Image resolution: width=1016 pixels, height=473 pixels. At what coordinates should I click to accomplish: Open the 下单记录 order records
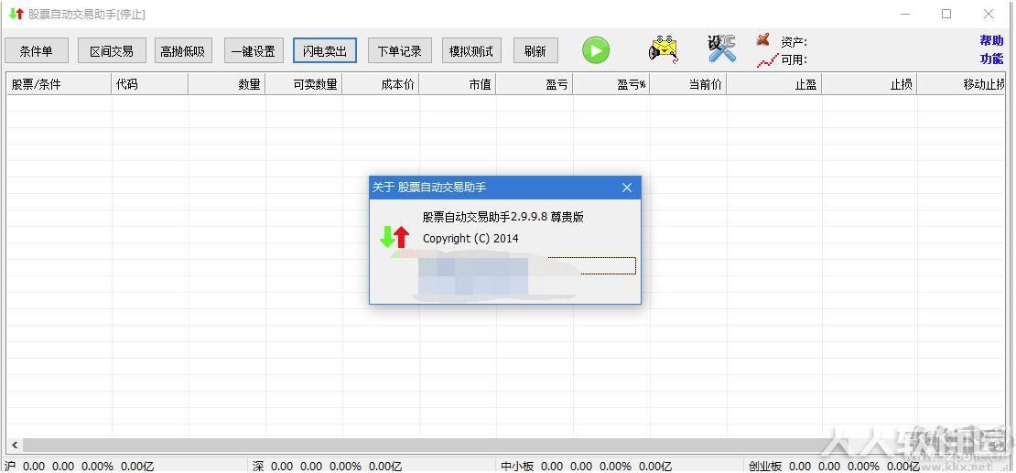coord(400,50)
